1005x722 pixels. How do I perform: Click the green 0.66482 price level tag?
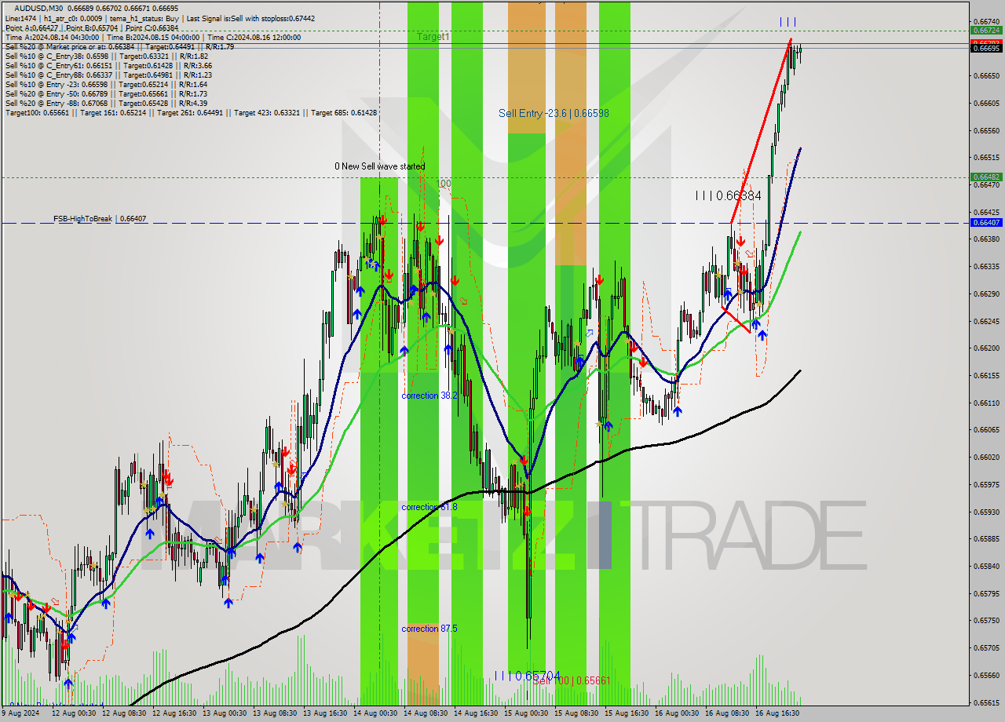[986, 177]
